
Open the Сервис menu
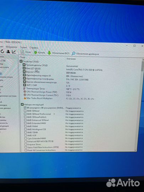point(23,47)
